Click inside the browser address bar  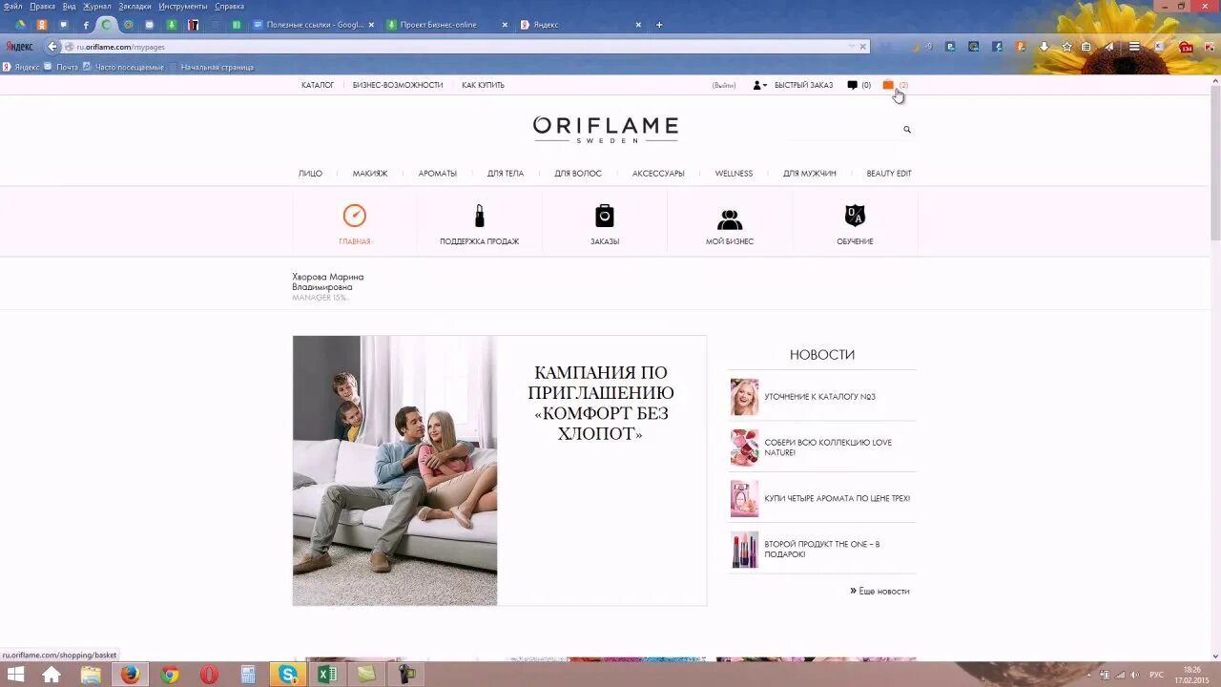286,46
